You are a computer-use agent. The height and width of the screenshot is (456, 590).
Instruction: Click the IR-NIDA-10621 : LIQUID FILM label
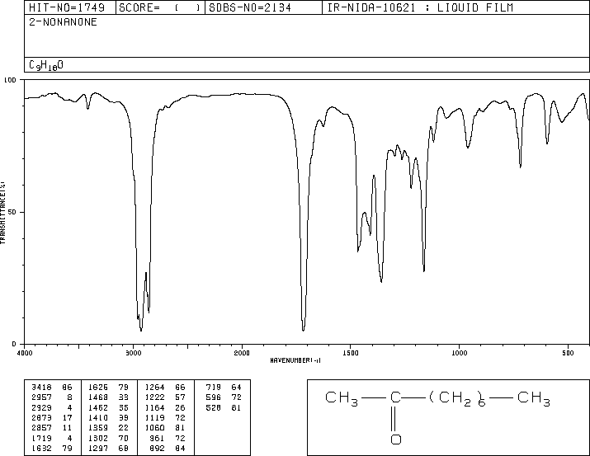(x=420, y=7)
